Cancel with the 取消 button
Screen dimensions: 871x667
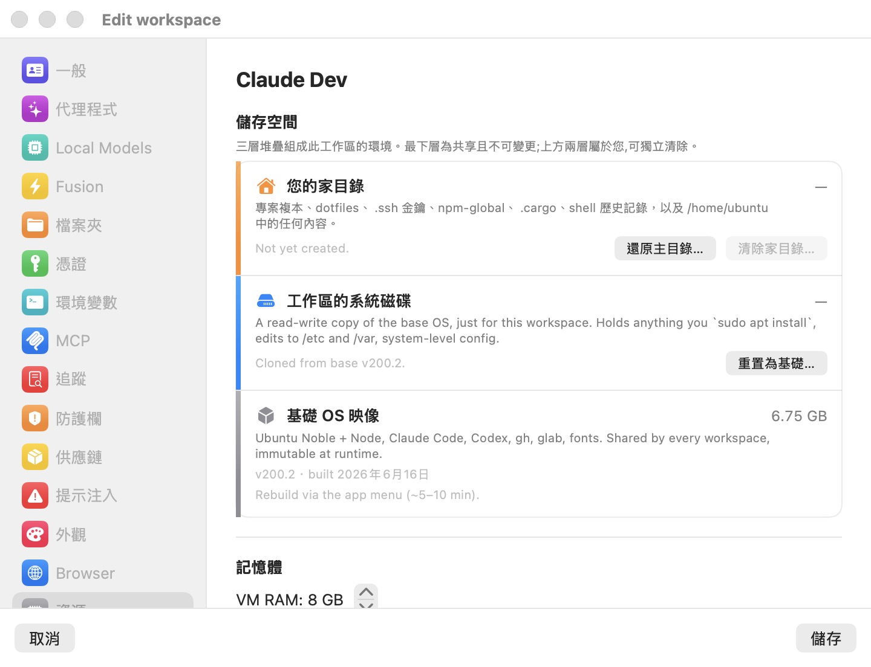tap(45, 638)
